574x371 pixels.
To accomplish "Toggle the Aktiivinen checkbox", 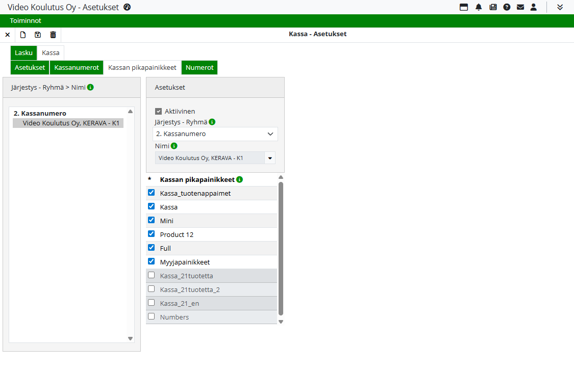I will click(x=159, y=111).
